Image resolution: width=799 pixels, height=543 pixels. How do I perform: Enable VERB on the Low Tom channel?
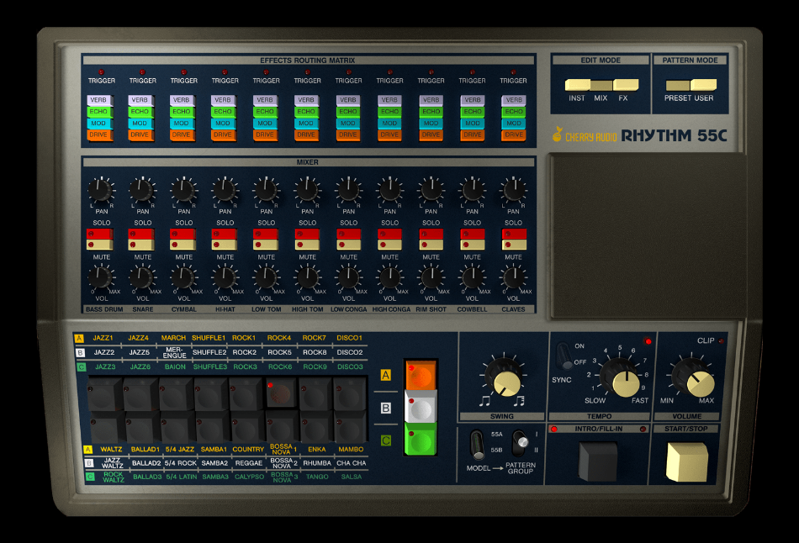pos(265,100)
